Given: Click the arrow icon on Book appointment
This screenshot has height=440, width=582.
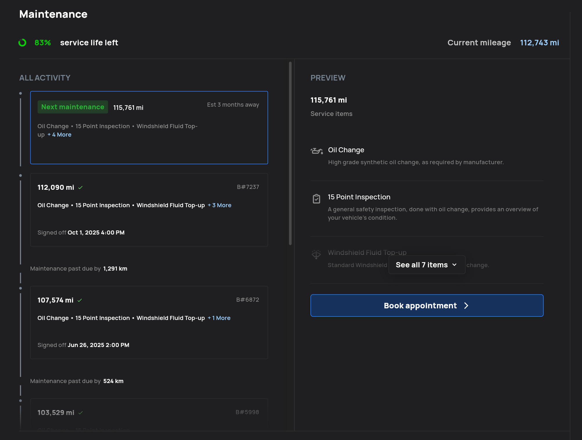Looking at the screenshot, I should click(466, 306).
